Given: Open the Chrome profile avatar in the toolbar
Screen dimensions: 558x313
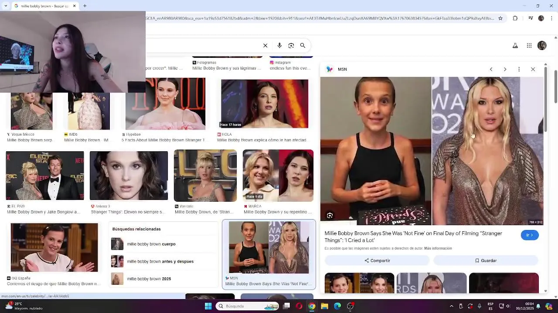Looking at the screenshot, I should point(541,18).
